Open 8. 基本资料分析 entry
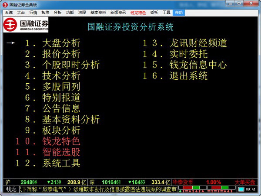The image size is (261, 196). 62,119
